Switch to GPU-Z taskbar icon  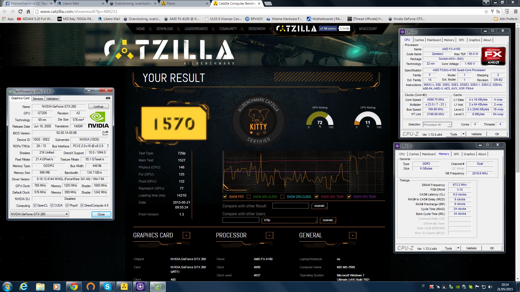(158, 287)
